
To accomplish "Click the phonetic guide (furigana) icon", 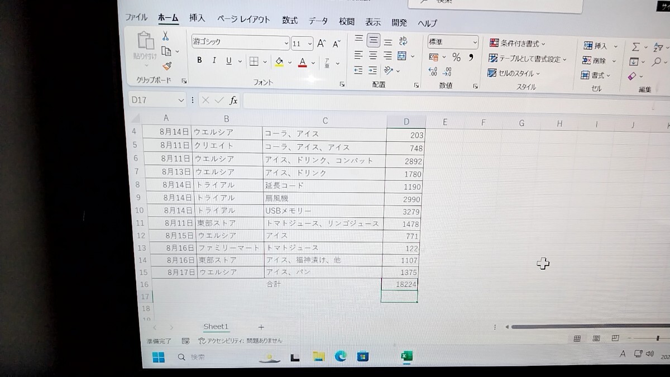I will (327, 63).
